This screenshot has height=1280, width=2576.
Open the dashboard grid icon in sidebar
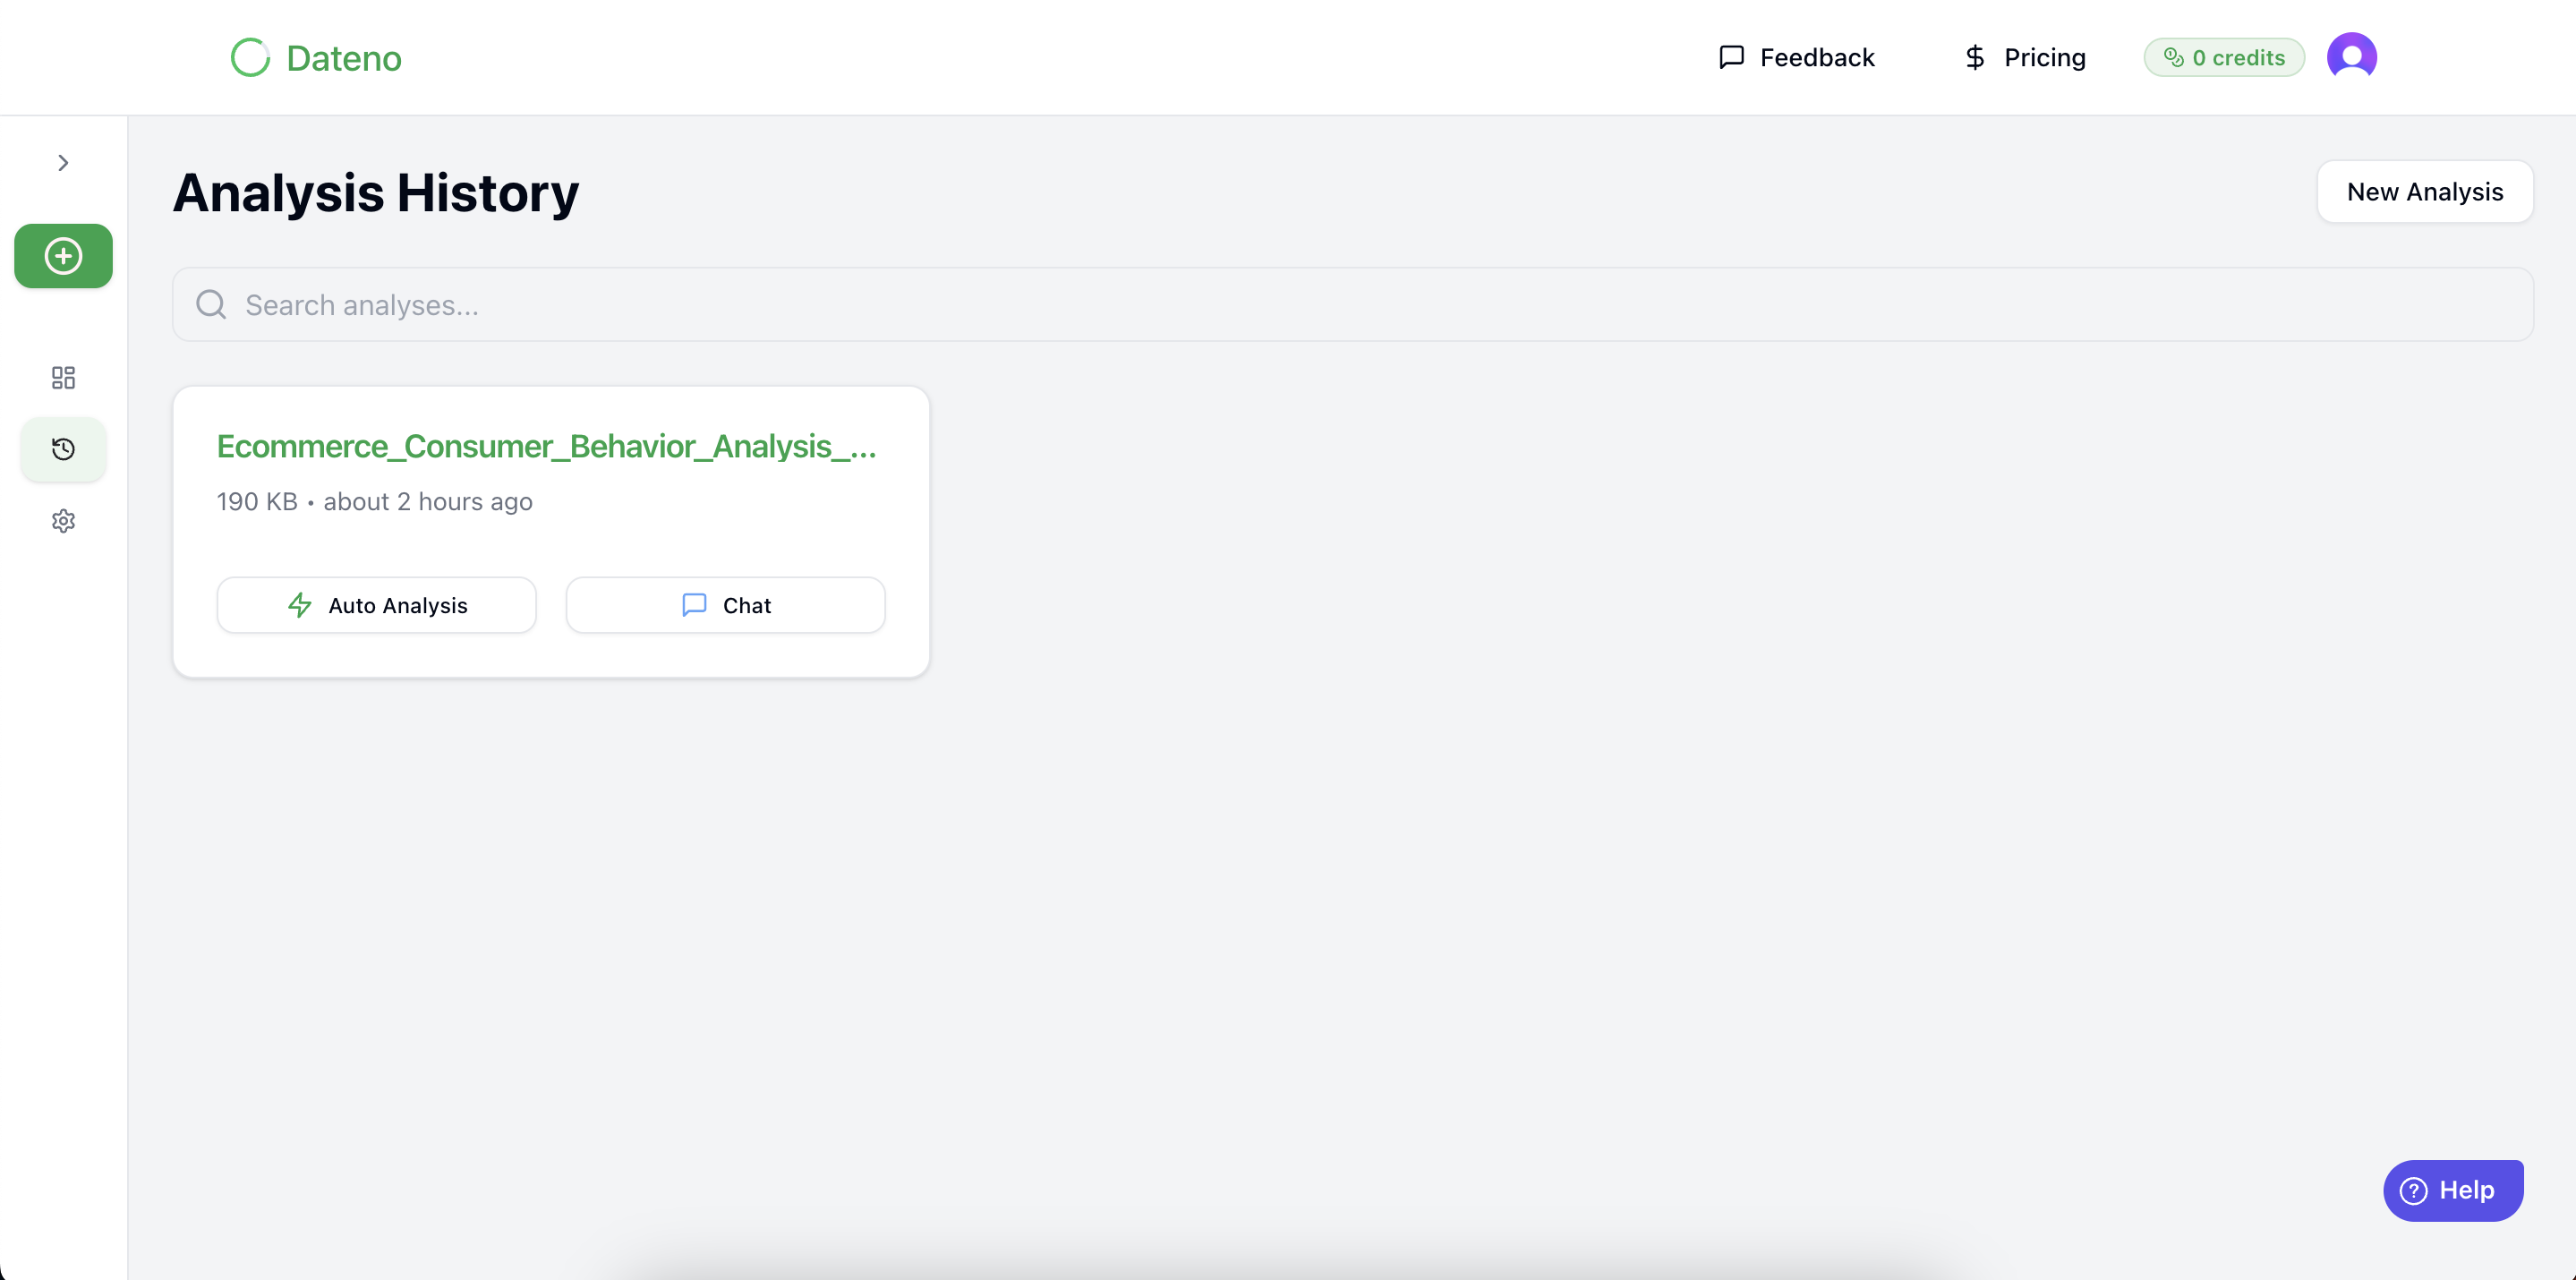point(63,377)
